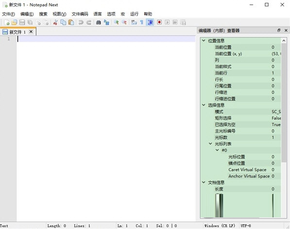Cut selection with the scissors icon

[55, 22]
